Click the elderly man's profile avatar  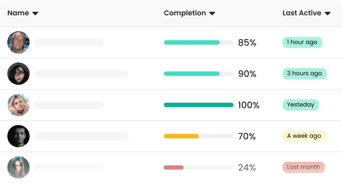point(19,43)
